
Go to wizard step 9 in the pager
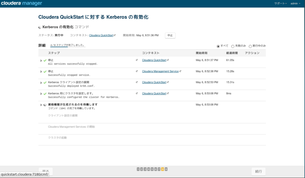166,169
